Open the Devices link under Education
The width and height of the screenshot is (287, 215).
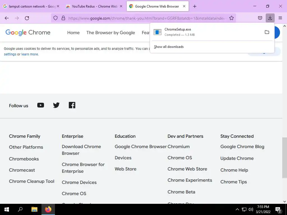pos(123,158)
